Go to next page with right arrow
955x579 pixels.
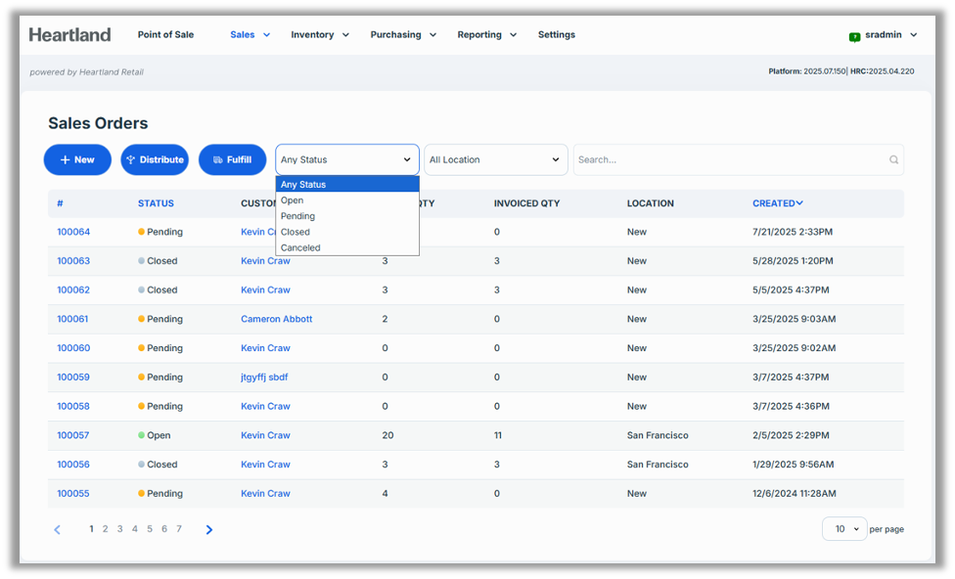pyautogui.click(x=209, y=530)
